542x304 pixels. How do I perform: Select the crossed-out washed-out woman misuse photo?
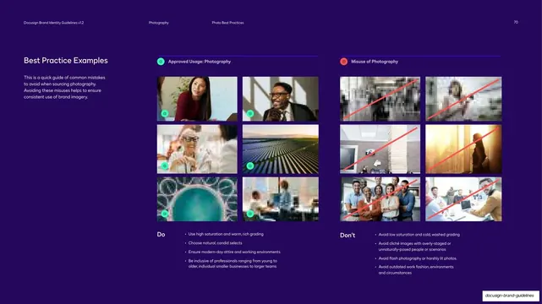tap(463, 99)
